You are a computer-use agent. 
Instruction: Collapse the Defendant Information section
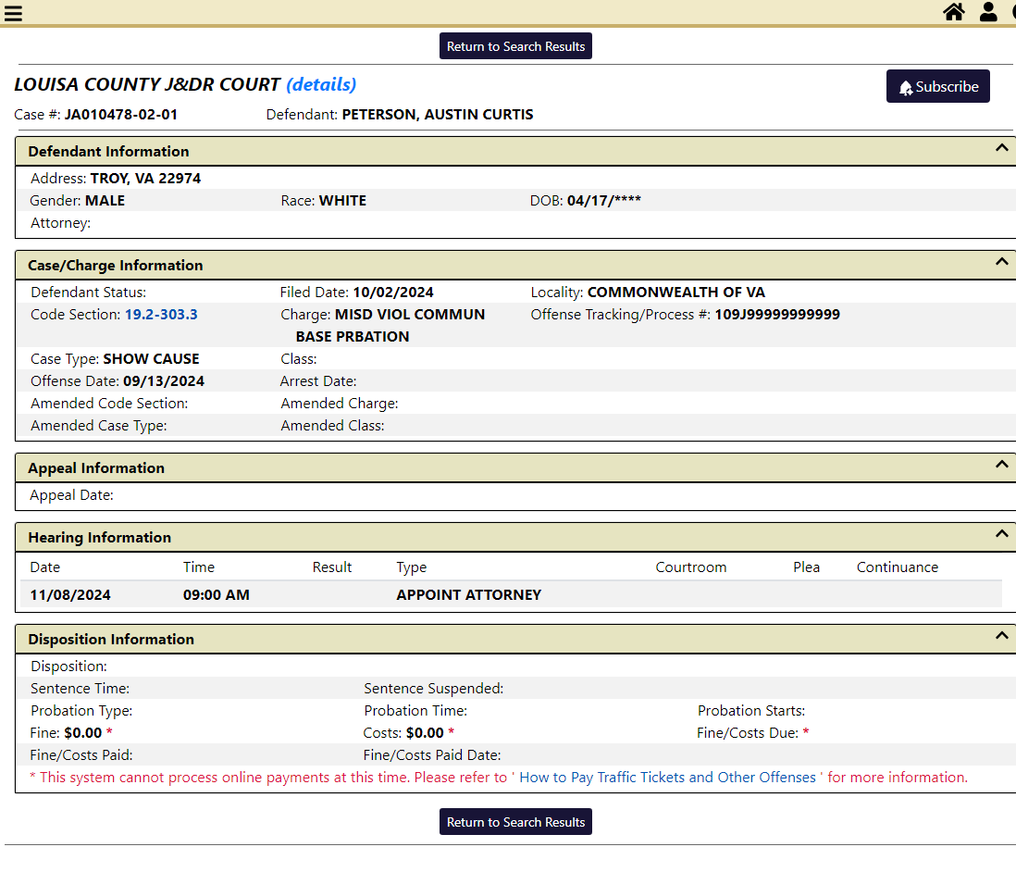coord(1001,148)
